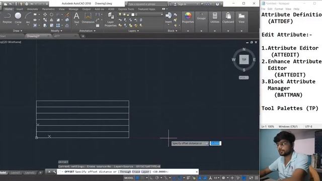Click the Layer option in command line
322x181 pixels.
point(145,172)
